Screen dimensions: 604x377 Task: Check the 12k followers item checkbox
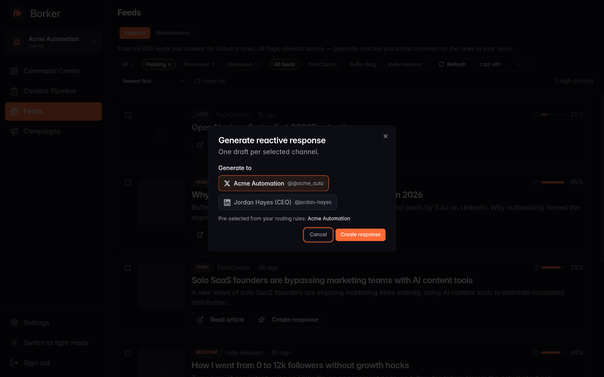[x=128, y=353]
